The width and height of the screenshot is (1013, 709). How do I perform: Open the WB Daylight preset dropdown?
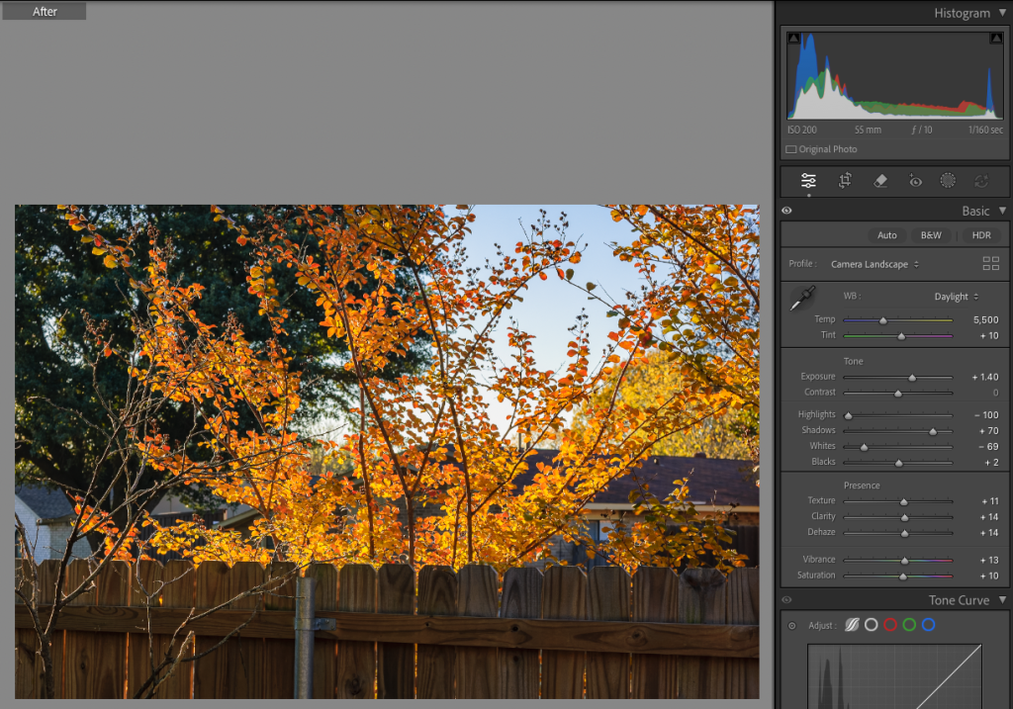coord(957,297)
